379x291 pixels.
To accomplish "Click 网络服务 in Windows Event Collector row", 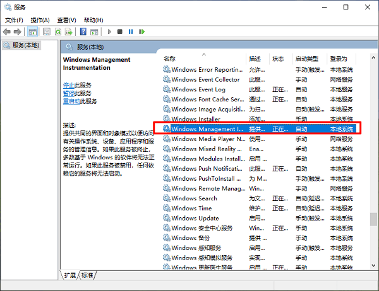I will [342, 79].
